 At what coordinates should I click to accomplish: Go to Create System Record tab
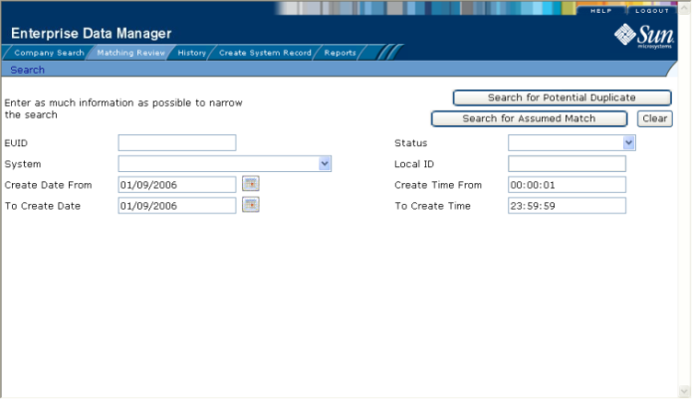(265, 53)
